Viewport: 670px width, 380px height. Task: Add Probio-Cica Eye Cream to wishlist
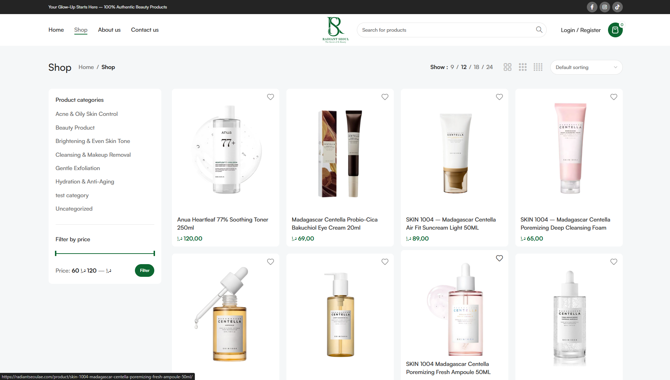tap(385, 97)
